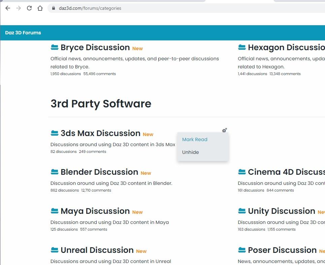This screenshot has width=325, height=265.
Task: Open the Blender Discussion category
Action: click(x=99, y=172)
